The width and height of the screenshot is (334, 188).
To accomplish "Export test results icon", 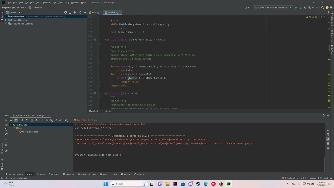I will click(x=60, y=120).
